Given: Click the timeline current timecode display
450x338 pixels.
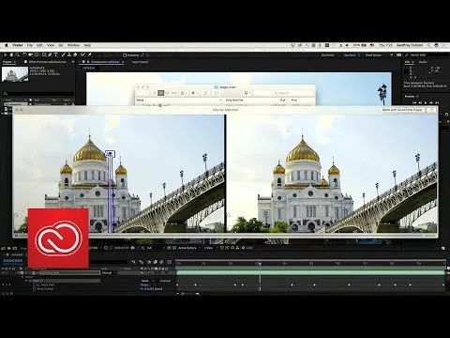Looking at the screenshot, I should tap(13, 261).
